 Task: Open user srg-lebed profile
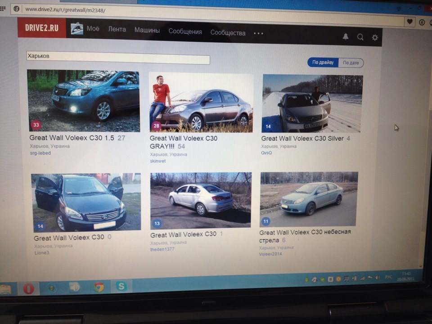[x=40, y=153]
